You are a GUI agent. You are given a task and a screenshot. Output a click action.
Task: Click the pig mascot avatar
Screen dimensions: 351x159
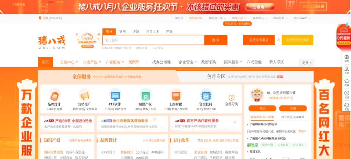[257, 95]
